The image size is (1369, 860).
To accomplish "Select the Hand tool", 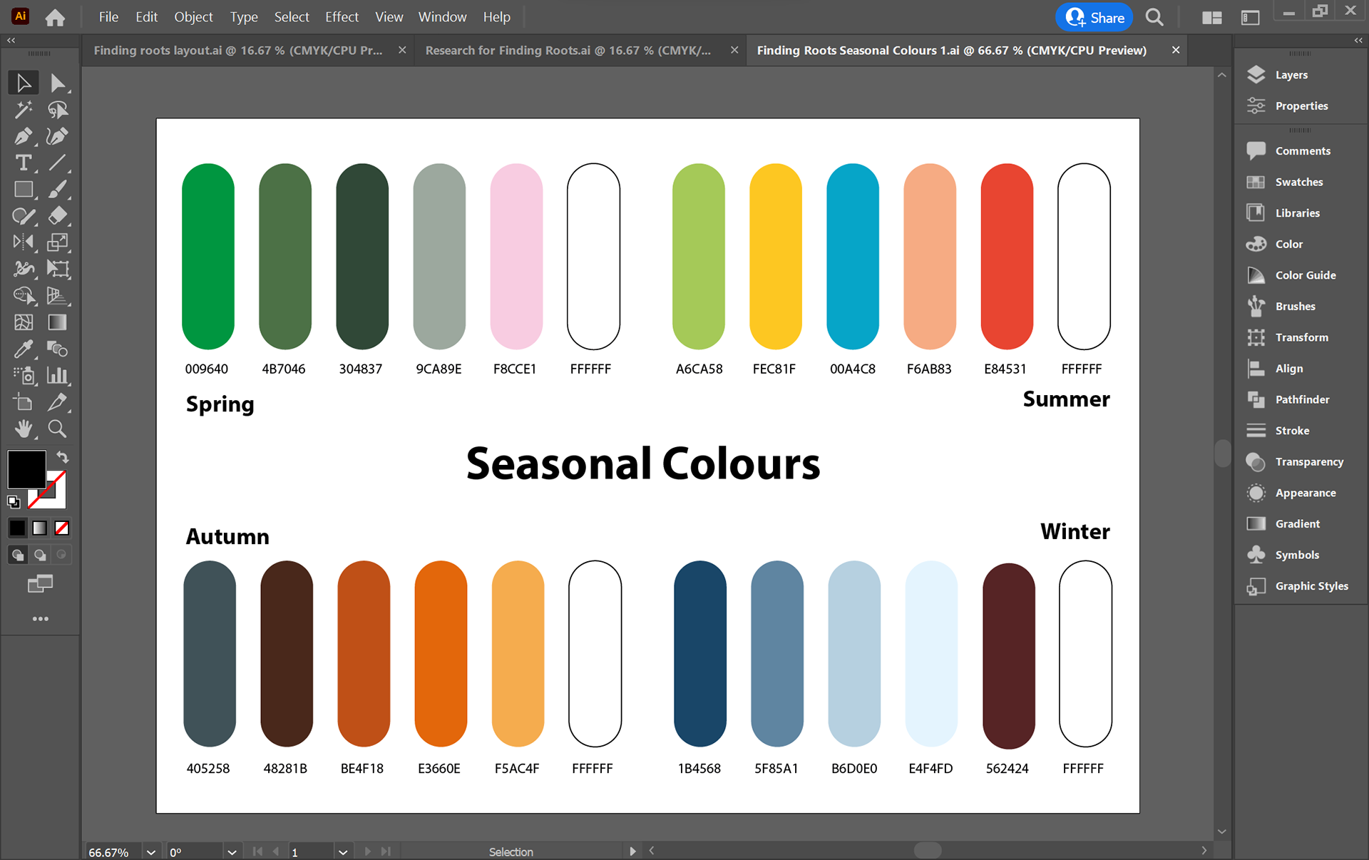I will (23, 429).
